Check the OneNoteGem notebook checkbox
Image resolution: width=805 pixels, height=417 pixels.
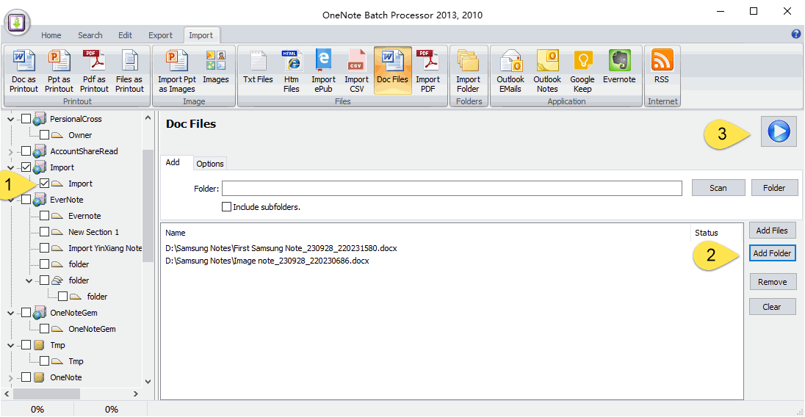[x=26, y=312]
